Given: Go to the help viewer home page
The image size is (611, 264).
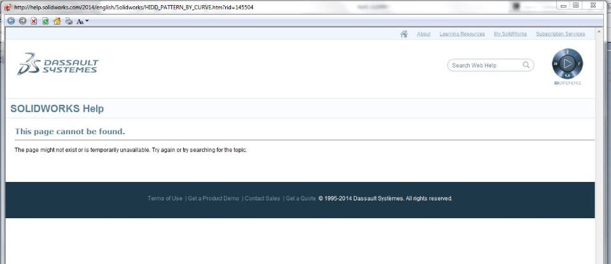Looking at the screenshot, I should pyautogui.click(x=57, y=22).
